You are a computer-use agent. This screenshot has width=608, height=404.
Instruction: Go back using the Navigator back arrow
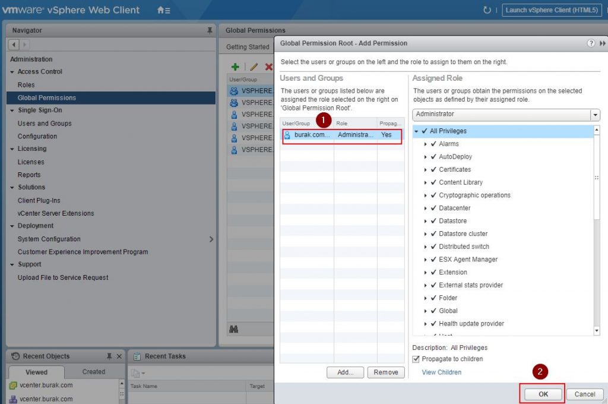[x=14, y=45]
